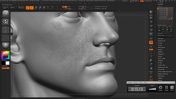Viewport: 176px width, 99px height.
Task: Expand the Surface subpalette
Action: [160, 45]
